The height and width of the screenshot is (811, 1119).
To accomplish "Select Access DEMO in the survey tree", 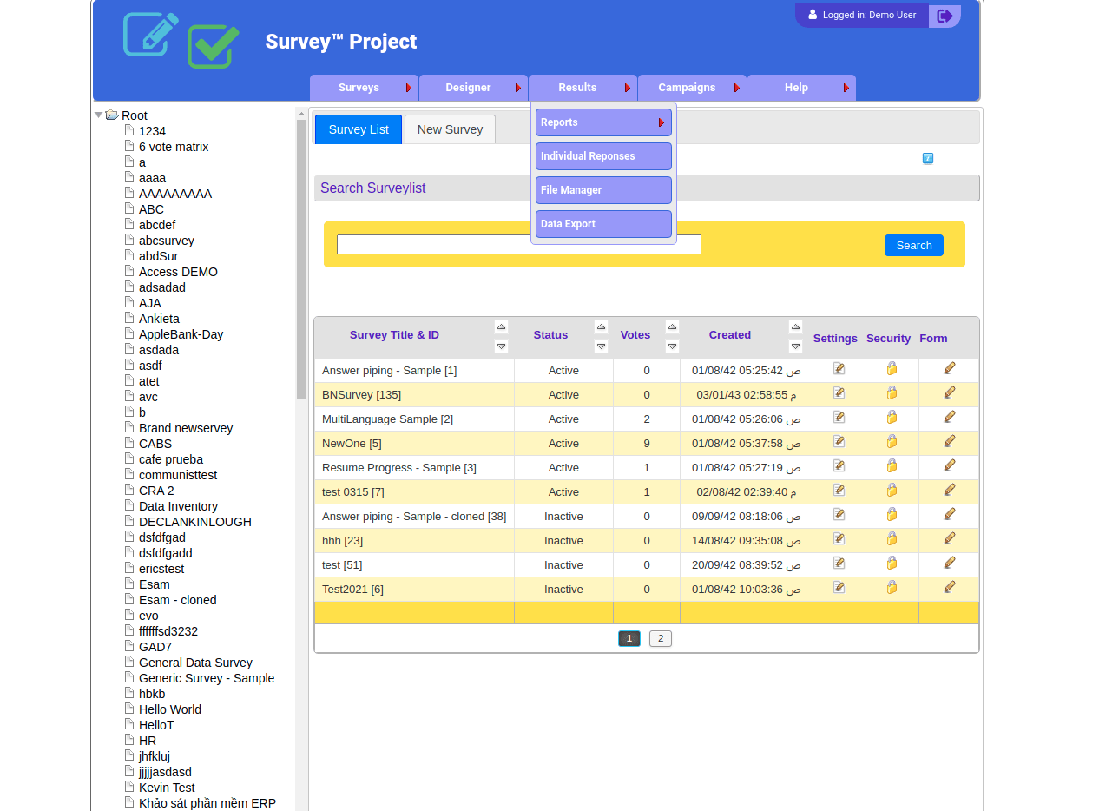I will 178,272.
